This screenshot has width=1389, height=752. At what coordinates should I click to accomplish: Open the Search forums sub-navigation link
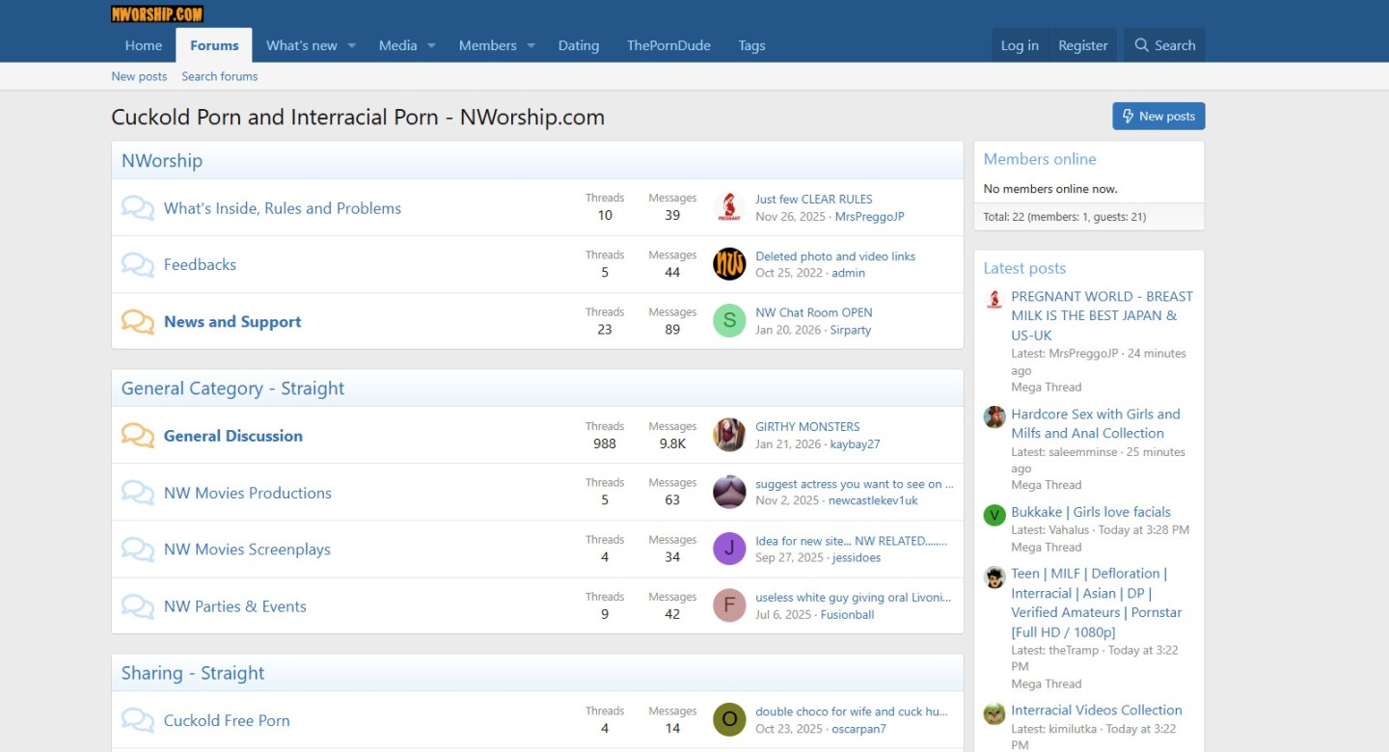(219, 76)
